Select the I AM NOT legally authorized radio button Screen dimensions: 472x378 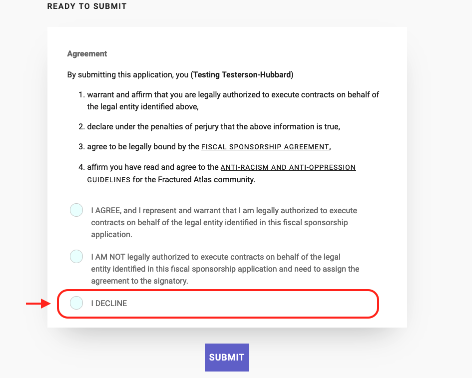click(x=76, y=257)
